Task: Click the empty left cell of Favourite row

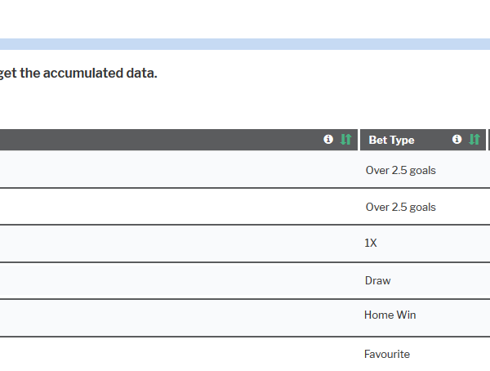Action: pyautogui.click(x=179, y=354)
